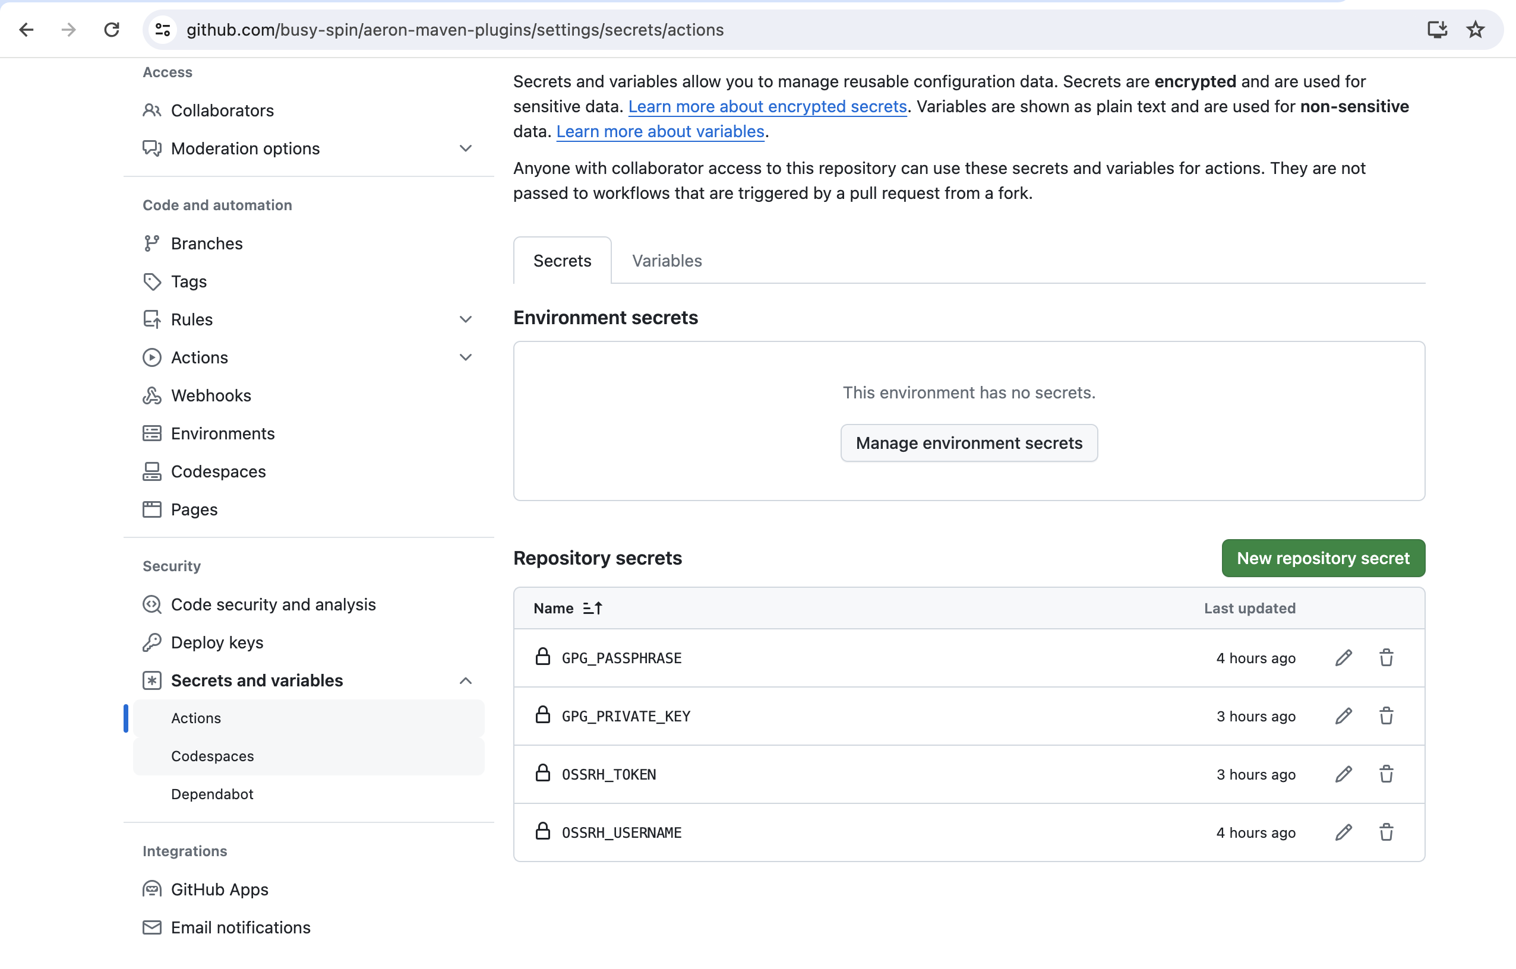Click the browser forward arrow

pyautogui.click(x=69, y=30)
